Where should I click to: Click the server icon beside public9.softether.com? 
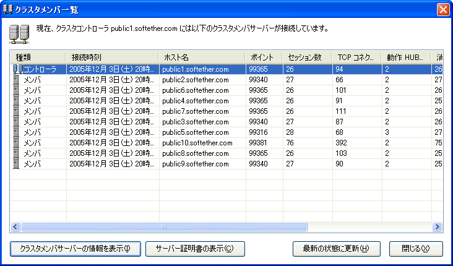16,164
